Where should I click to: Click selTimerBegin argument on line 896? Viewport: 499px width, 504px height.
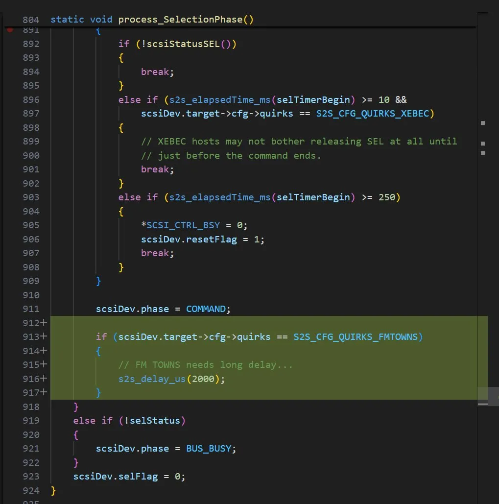coord(313,99)
